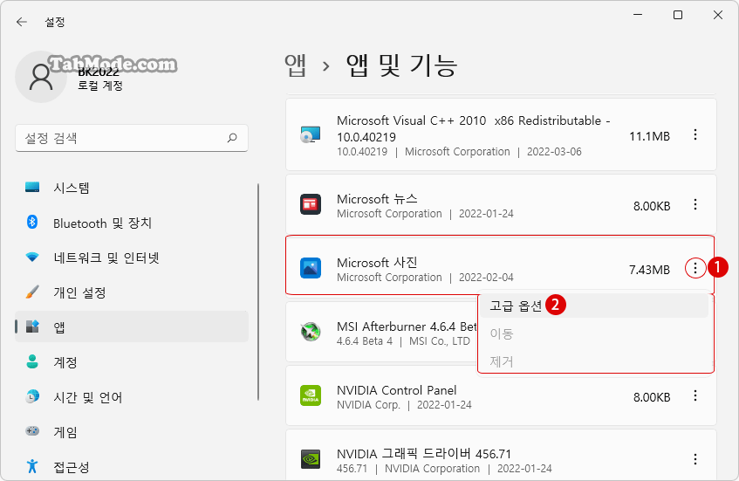Click the MSI Afterburner 4.6.4 entry text

[407, 326]
